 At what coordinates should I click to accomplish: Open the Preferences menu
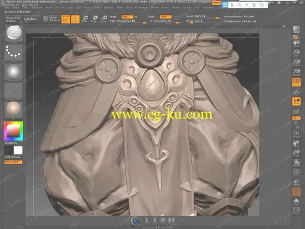pos(141,8)
